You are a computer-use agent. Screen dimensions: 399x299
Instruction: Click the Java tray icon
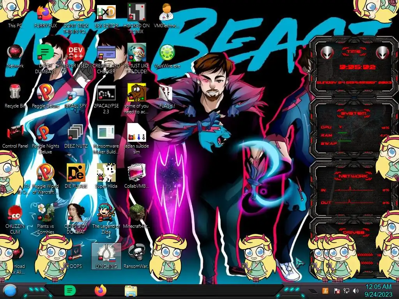[x=325, y=290]
